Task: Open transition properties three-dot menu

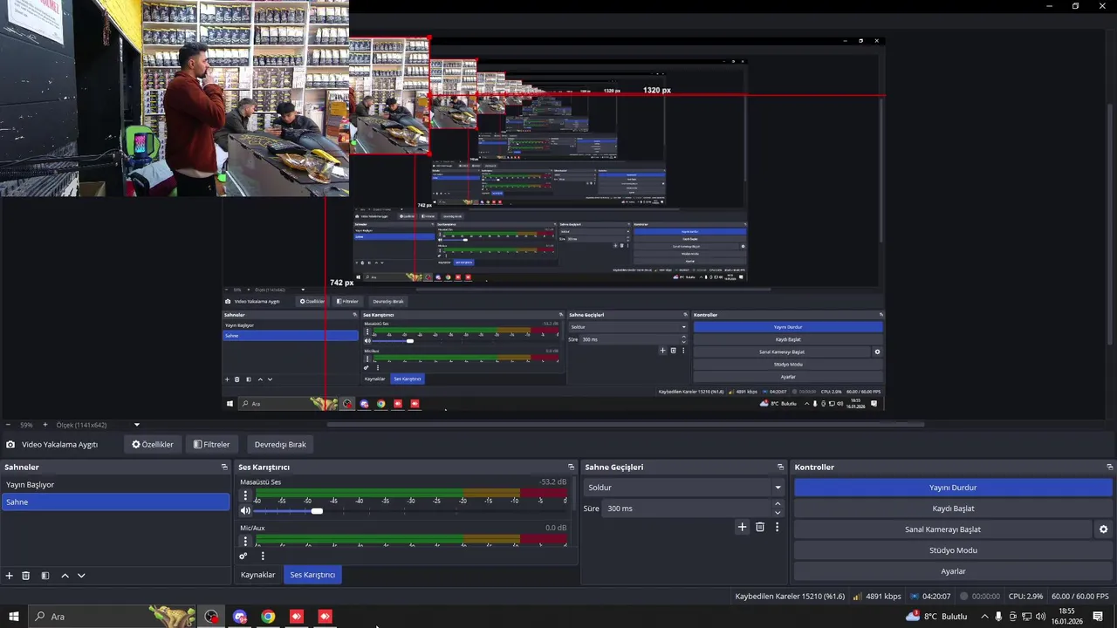Action: pos(777,527)
